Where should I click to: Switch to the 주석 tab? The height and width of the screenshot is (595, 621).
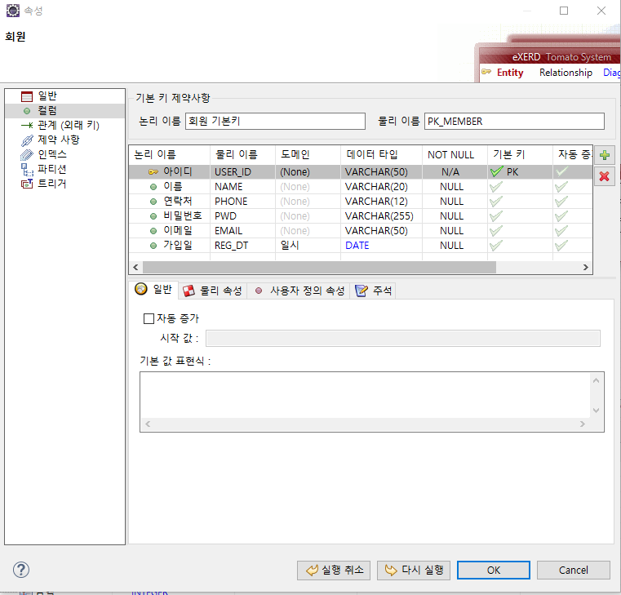point(373,291)
